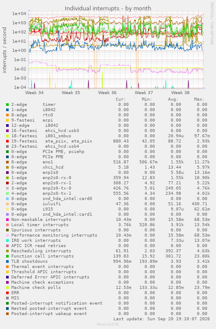Viewport: 216px width, 329px height.
Task: Click the Week 38 axis label
Action: pyautogui.click(x=180, y=92)
